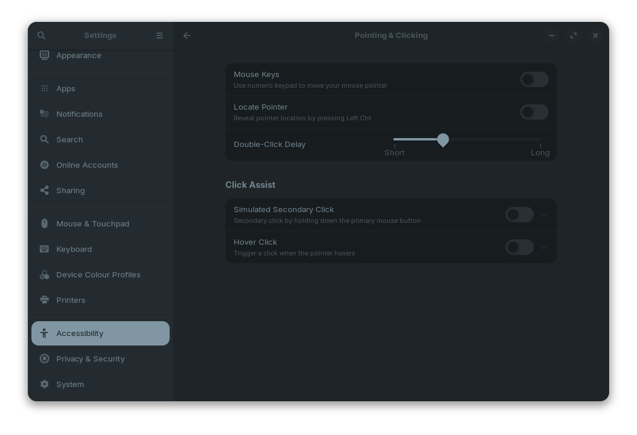
Task: Enable Mouse Keys
Action: tap(534, 79)
